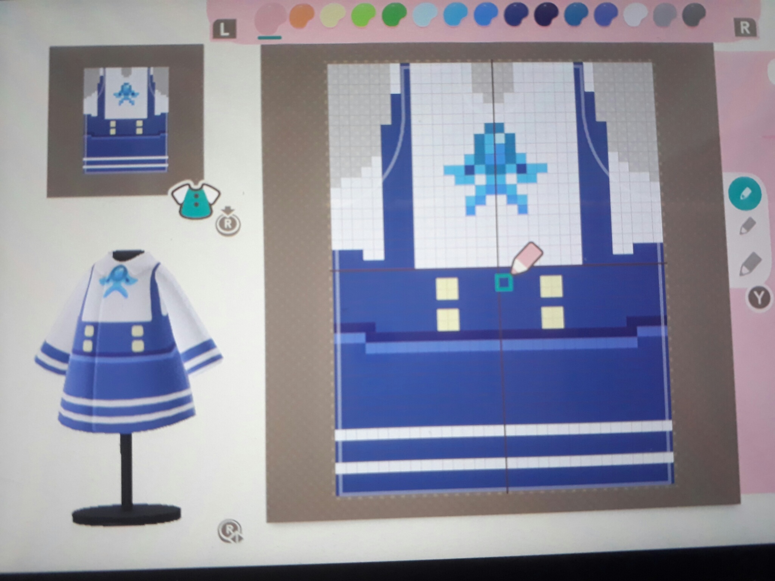Pick the darker green palette color

[394, 15]
